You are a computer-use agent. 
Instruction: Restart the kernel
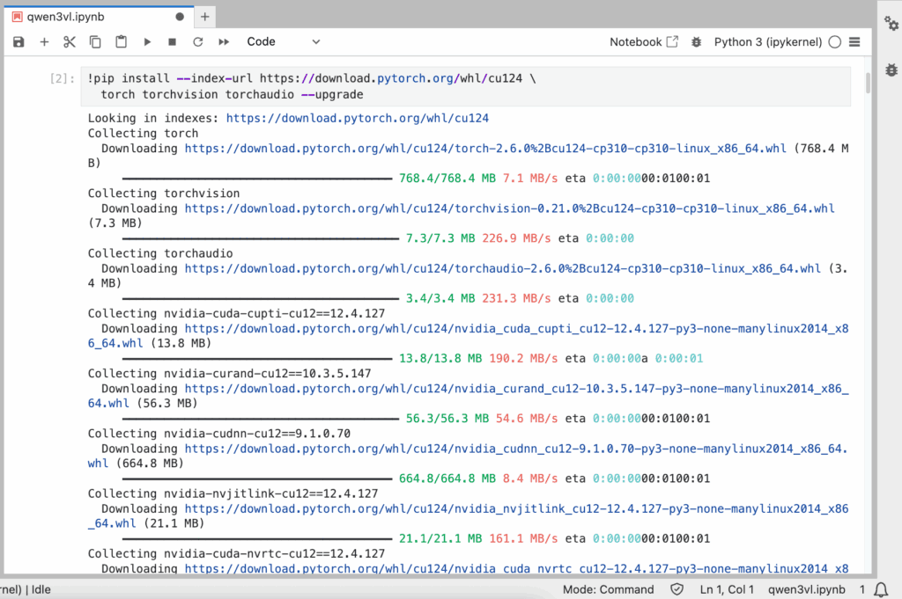pos(198,41)
